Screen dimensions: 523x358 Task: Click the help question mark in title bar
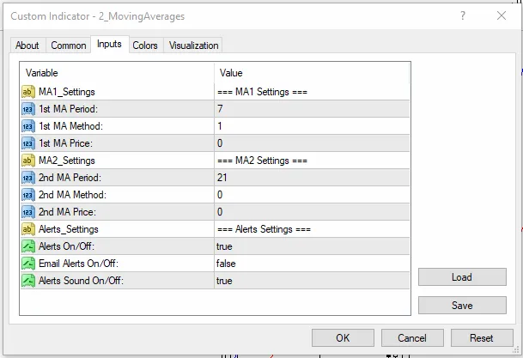pos(463,15)
